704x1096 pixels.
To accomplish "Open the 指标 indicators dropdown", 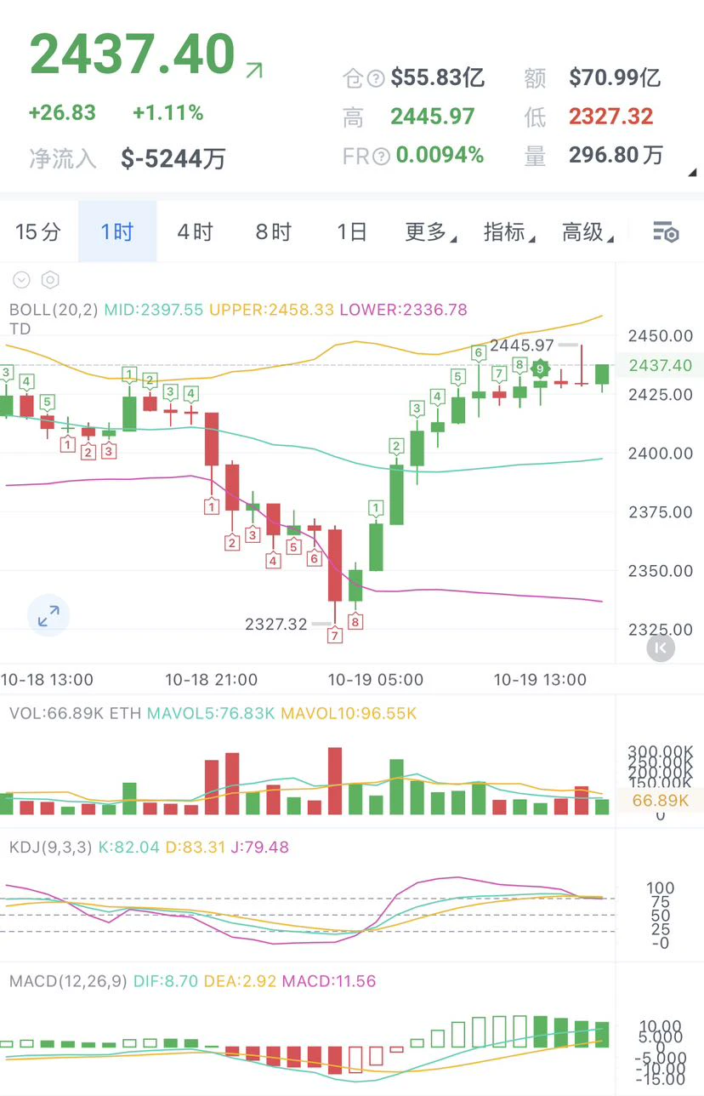I will pos(509,231).
